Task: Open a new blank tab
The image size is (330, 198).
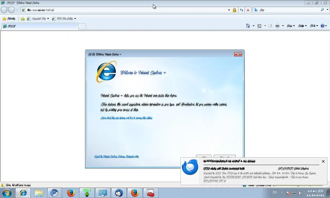Action: (82, 26)
